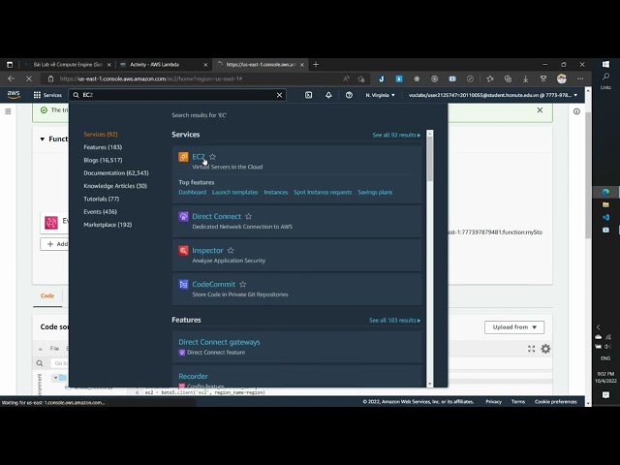This screenshot has height=465, width=620.
Task: Filter results by Events (436)
Action: click(x=100, y=211)
